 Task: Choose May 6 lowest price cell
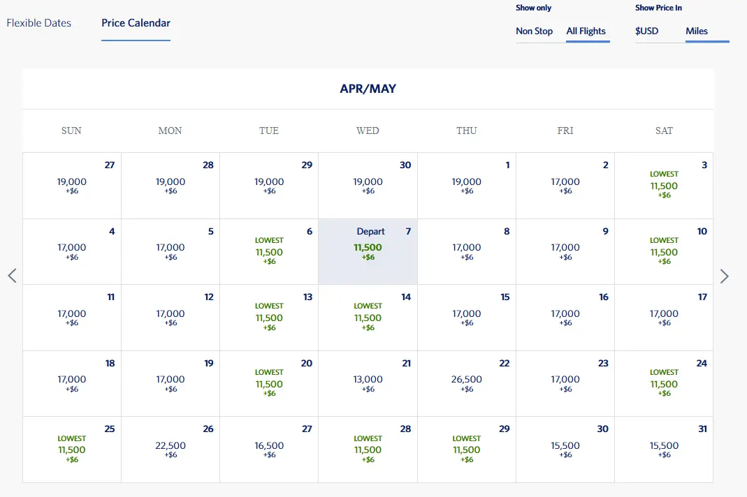click(x=269, y=252)
